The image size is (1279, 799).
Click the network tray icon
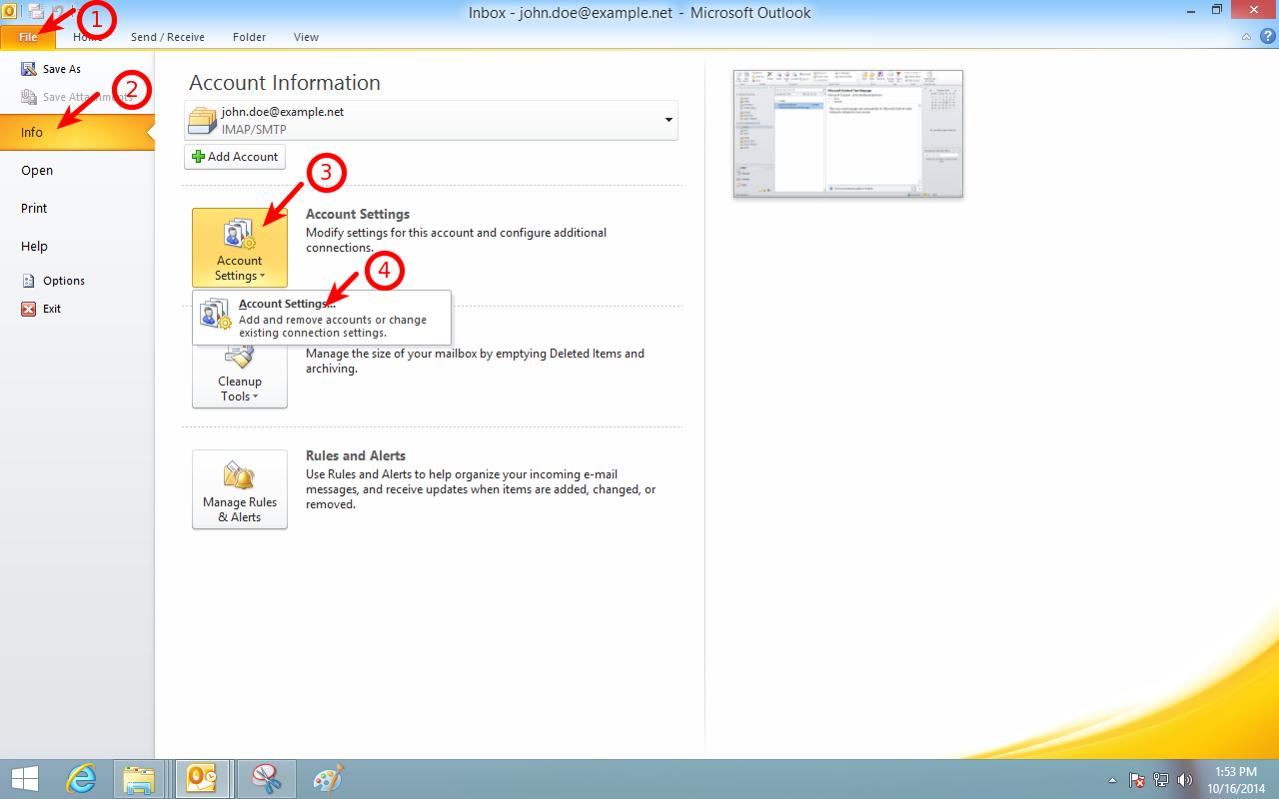(x=1161, y=780)
